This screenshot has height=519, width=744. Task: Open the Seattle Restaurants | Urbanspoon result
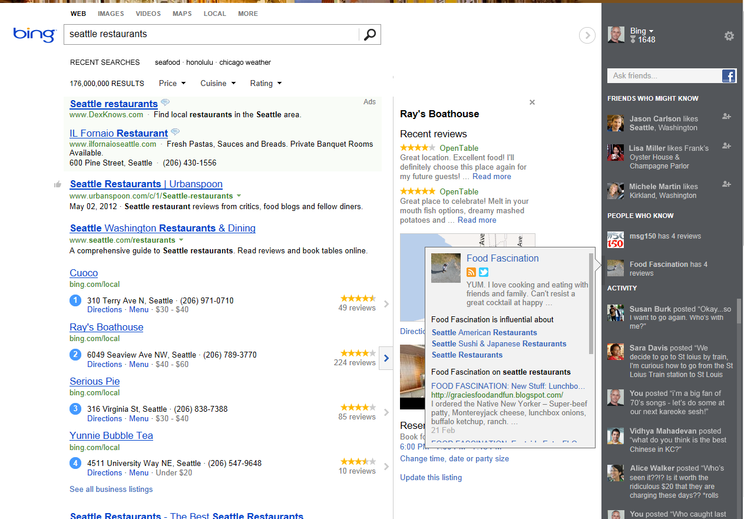[146, 184]
